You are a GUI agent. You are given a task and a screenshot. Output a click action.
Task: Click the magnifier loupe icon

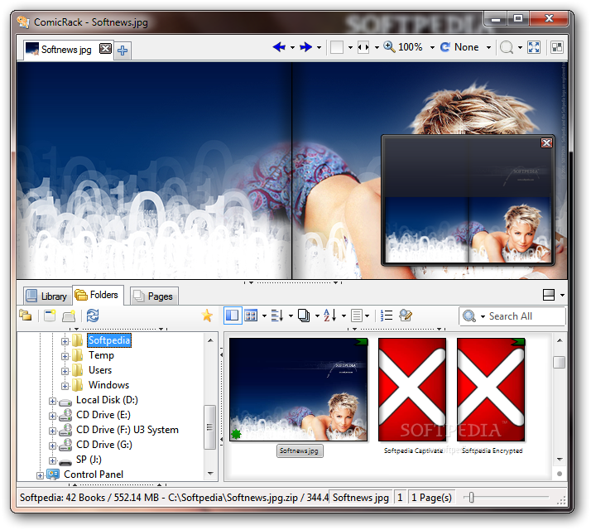tap(507, 47)
